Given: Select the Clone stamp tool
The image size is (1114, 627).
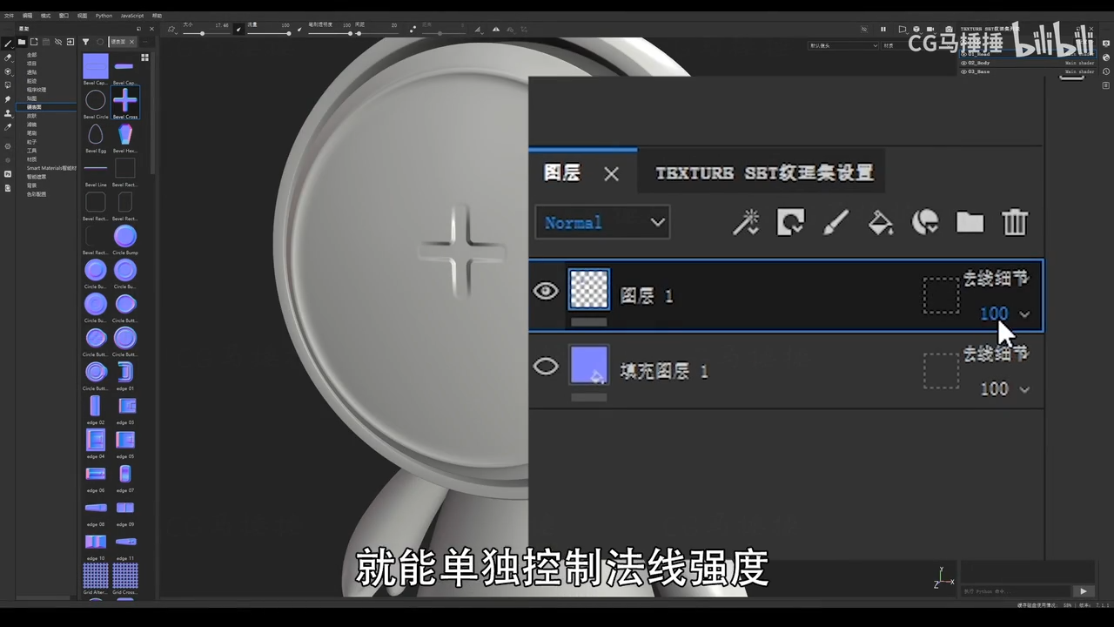Looking at the screenshot, I should coord(8,113).
